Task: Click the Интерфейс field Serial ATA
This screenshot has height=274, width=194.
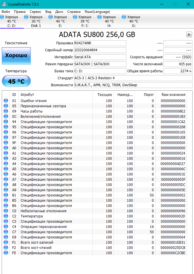Action: click(x=100, y=57)
